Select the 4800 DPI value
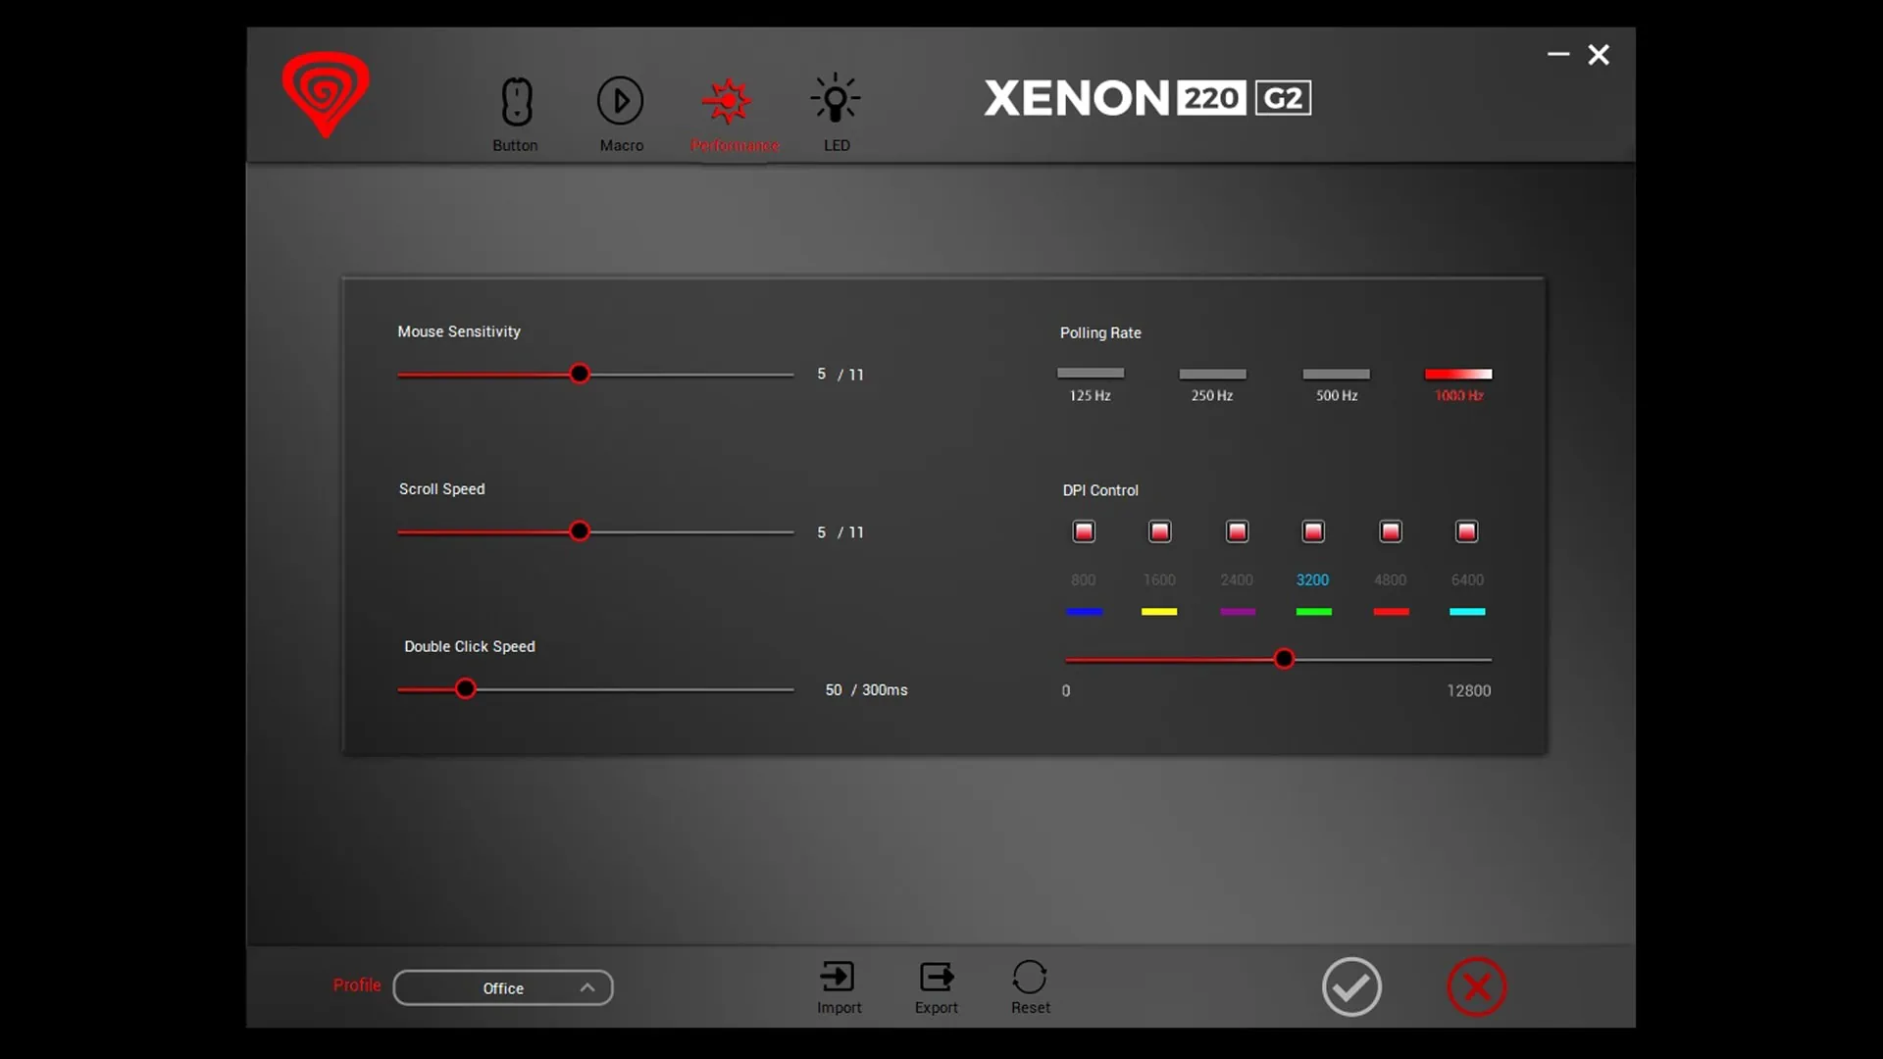Image resolution: width=1883 pixels, height=1059 pixels. click(x=1391, y=580)
